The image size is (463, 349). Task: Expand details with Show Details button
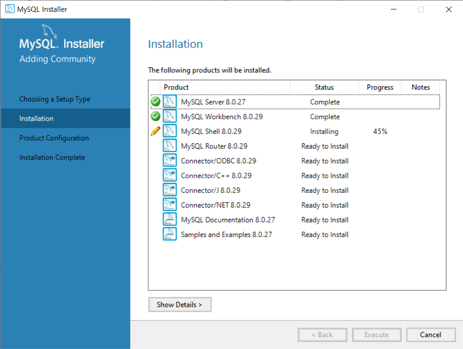[180, 305]
